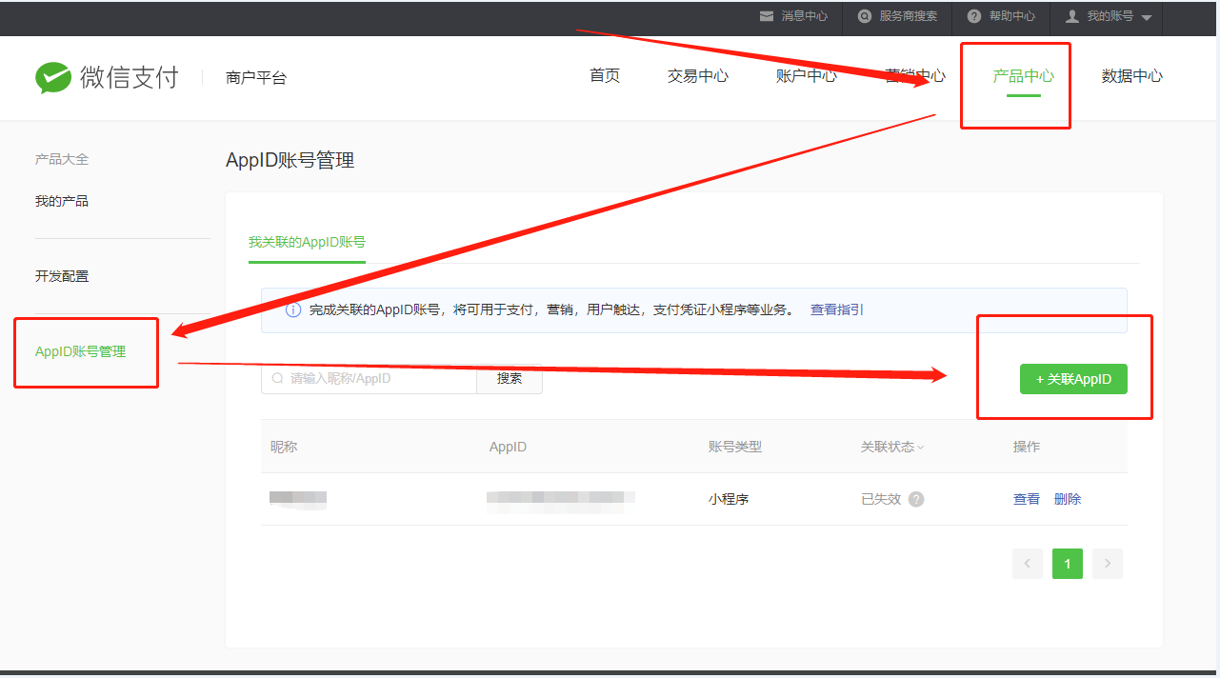Expand the 我的账号 dropdown arrow
This screenshot has height=678, width=1220.
point(1146,18)
